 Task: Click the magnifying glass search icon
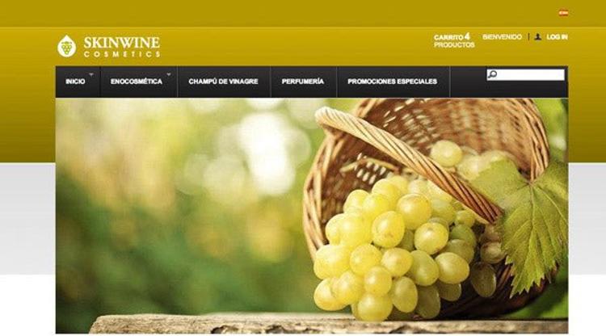492,74
